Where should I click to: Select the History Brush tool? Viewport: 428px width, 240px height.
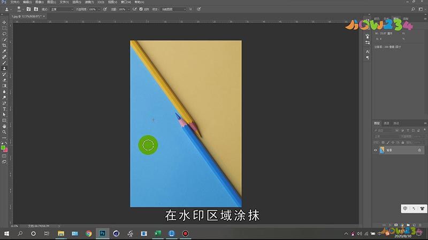pos(4,74)
